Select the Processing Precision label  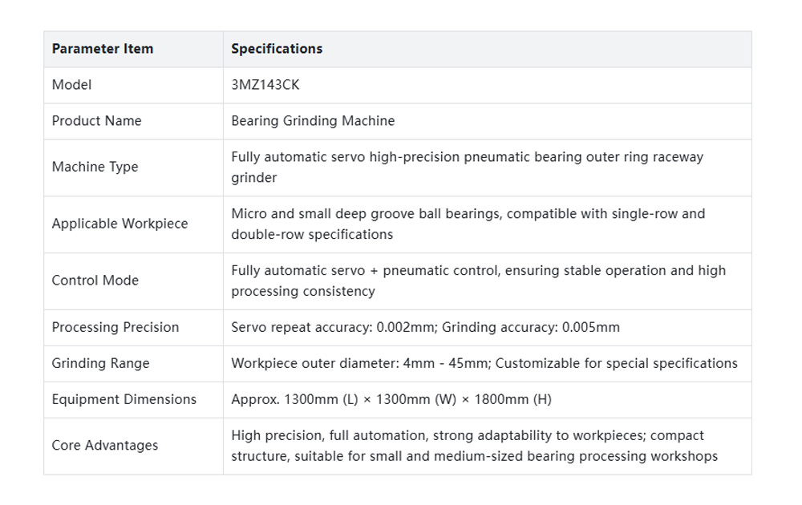tap(115, 328)
